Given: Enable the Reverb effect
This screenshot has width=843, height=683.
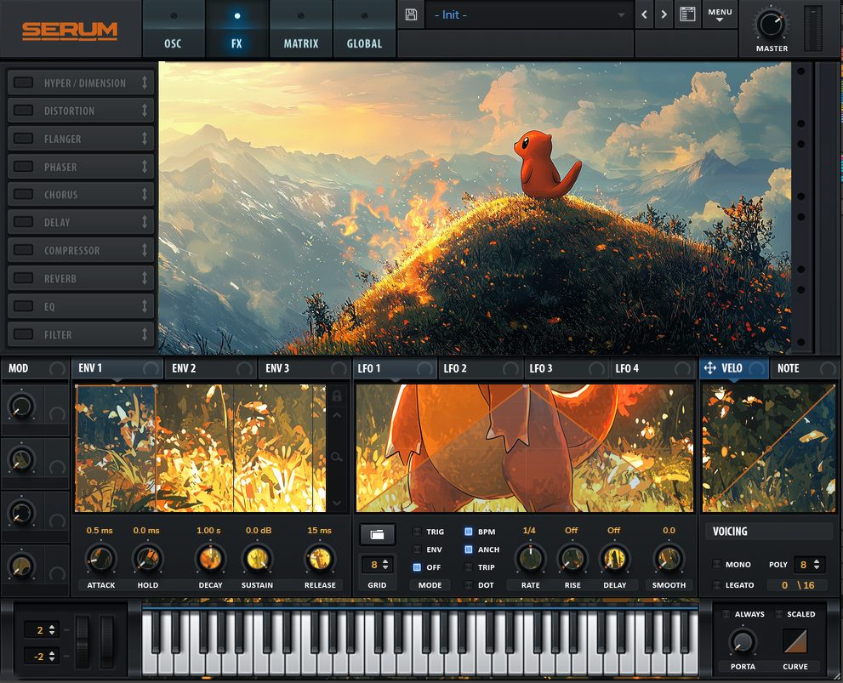Looking at the screenshot, I should pyautogui.click(x=23, y=278).
